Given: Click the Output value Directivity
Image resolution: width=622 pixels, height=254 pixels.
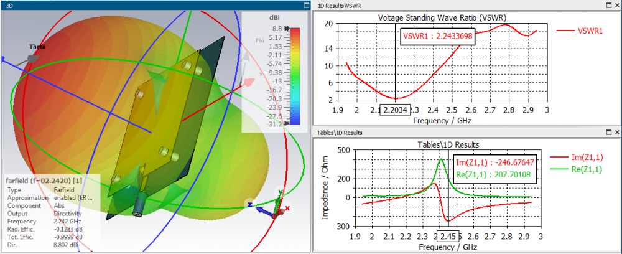Looking at the screenshot, I should (67, 214).
